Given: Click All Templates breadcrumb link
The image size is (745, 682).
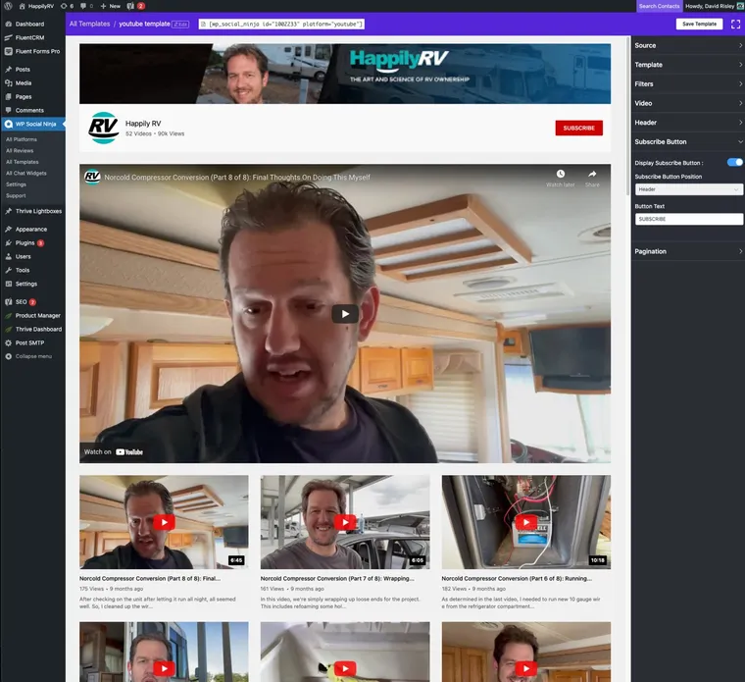Looking at the screenshot, I should (x=90, y=24).
